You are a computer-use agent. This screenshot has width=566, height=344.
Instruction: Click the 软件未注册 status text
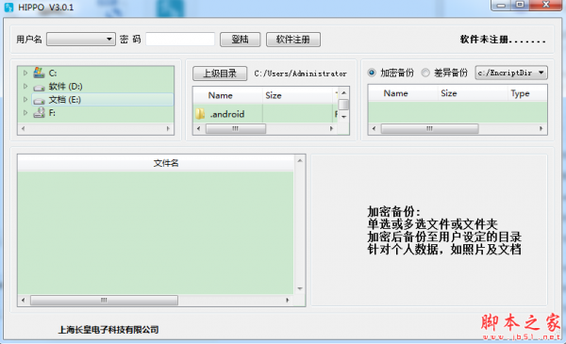(x=503, y=40)
